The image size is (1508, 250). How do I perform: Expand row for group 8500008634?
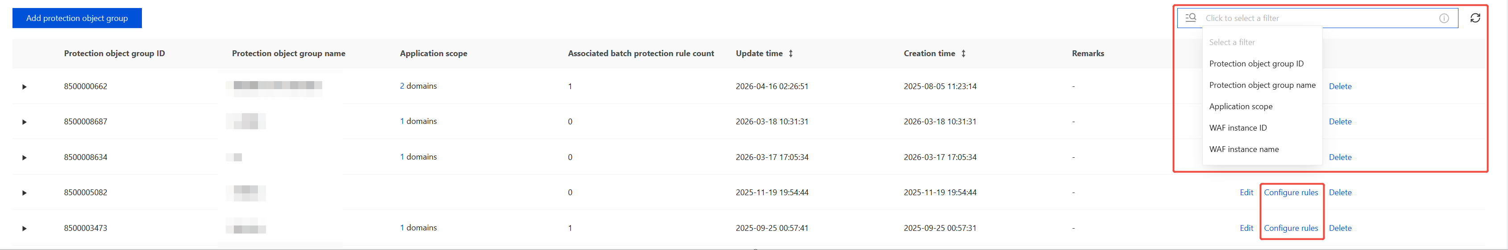[24, 158]
